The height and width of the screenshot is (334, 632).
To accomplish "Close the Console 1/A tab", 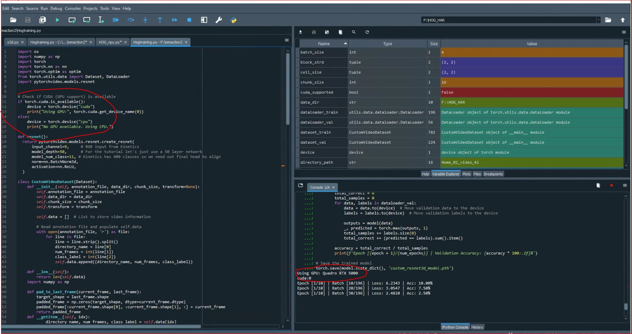I will pos(333,187).
